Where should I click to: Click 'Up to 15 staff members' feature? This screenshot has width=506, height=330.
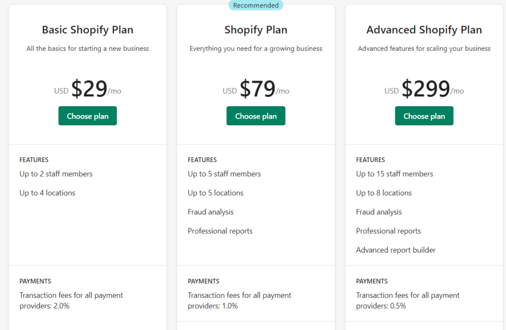tap(394, 174)
